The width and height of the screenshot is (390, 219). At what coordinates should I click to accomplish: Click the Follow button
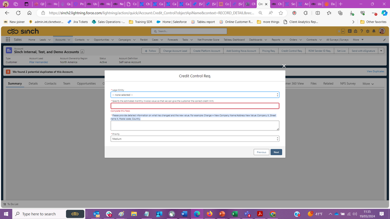click(150, 51)
